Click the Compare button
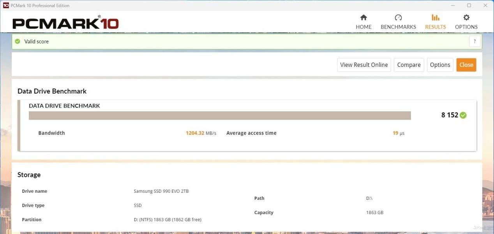Image resolution: width=494 pixels, height=234 pixels. 409,65
